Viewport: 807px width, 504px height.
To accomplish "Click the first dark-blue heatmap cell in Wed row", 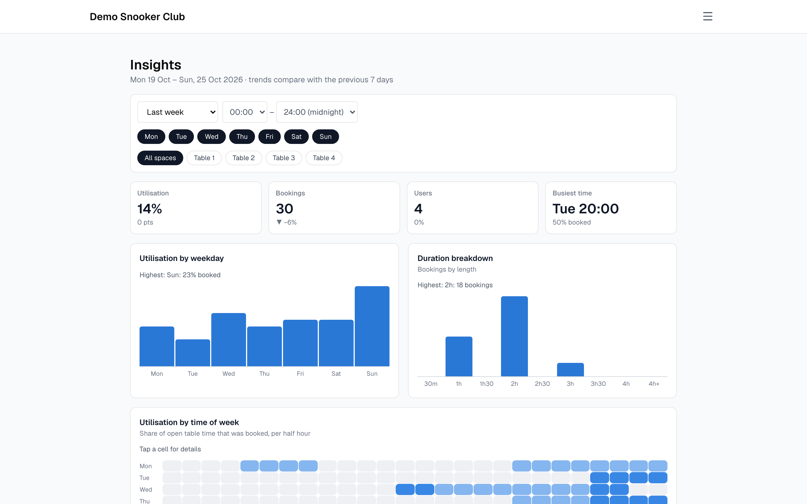I will [405, 489].
